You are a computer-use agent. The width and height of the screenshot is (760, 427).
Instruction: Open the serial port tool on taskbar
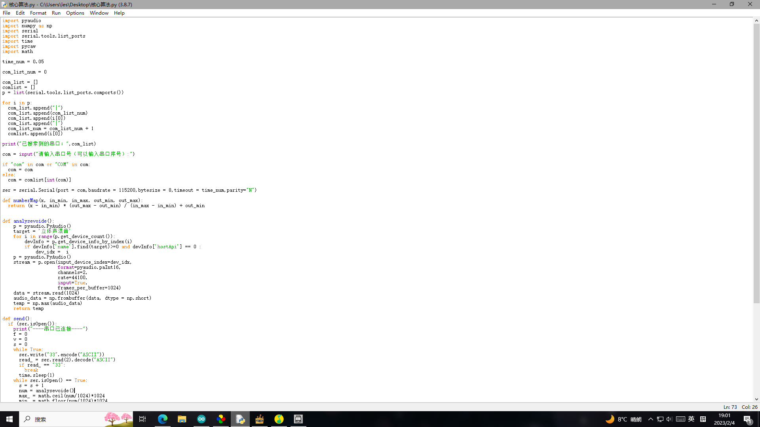[x=298, y=419]
